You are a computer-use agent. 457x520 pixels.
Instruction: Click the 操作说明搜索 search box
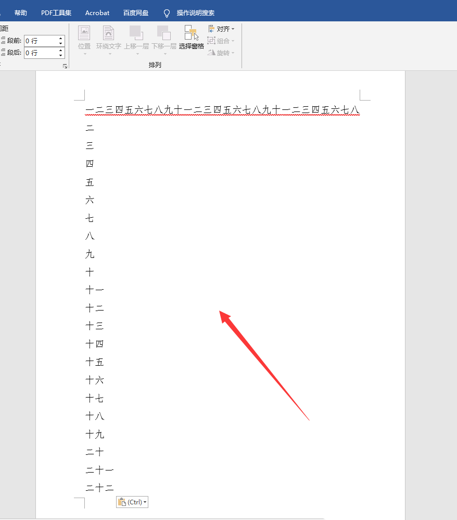pyautogui.click(x=196, y=13)
